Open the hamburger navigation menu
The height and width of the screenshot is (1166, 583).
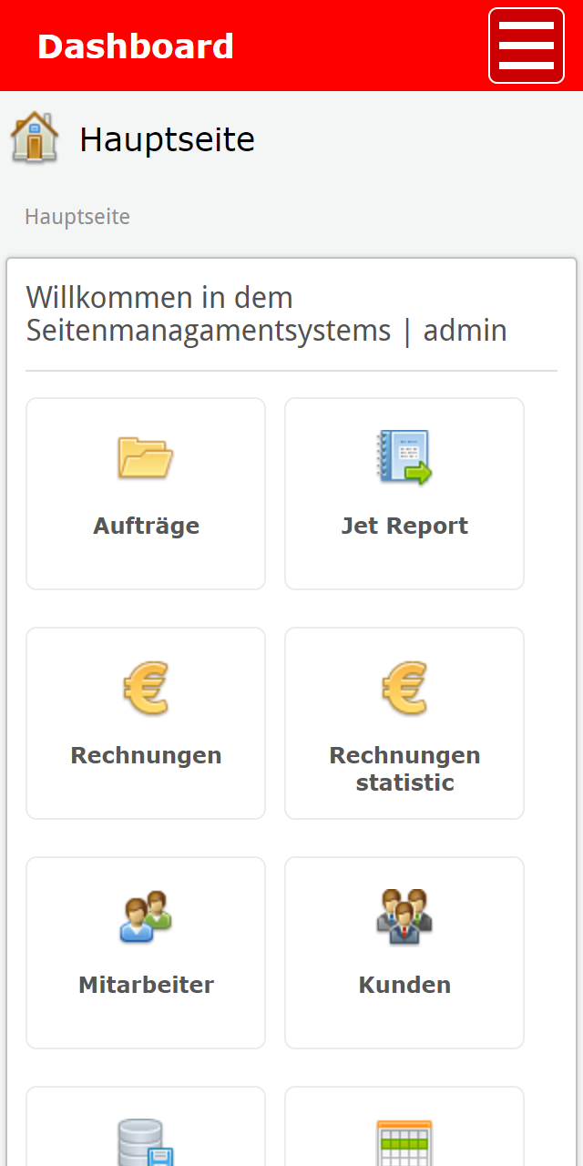point(527,46)
